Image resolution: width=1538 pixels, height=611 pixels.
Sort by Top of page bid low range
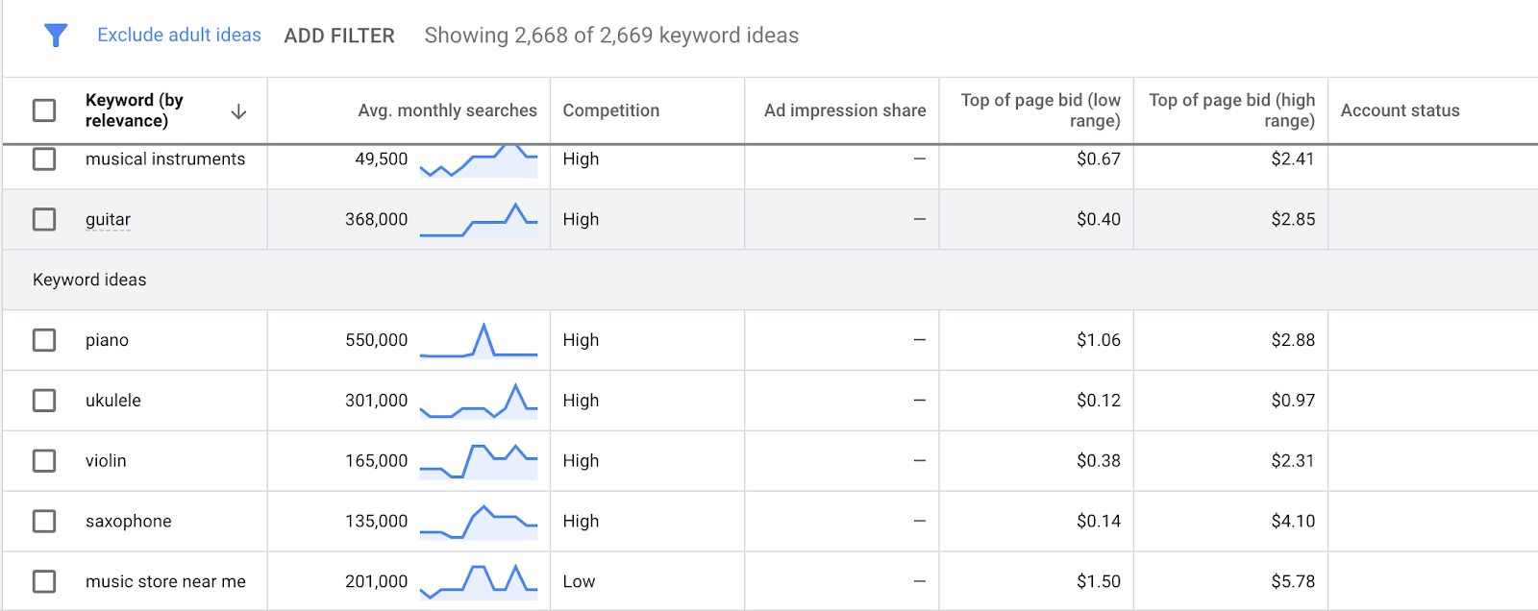pos(1040,110)
